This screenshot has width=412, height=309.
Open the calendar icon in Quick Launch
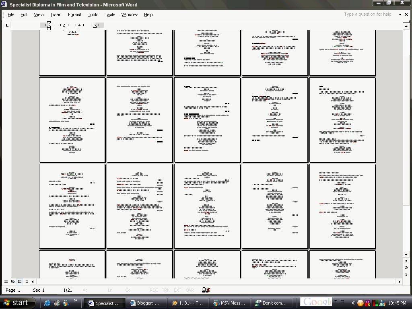tap(56, 303)
